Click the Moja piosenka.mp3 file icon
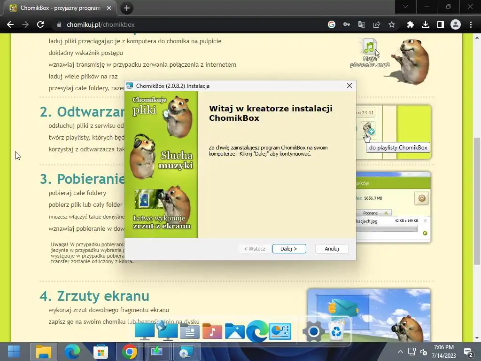 (370, 53)
